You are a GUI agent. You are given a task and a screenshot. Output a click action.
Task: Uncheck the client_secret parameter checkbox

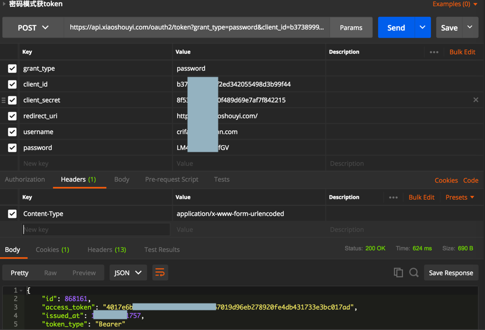[x=12, y=100]
